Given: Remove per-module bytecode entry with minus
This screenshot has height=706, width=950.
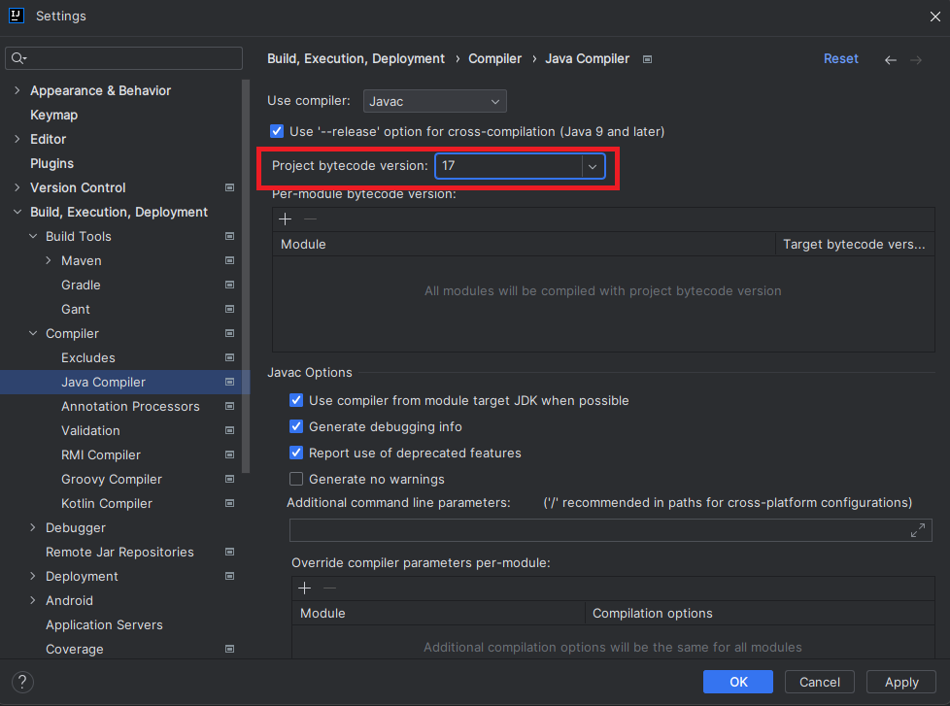Looking at the screenshot, I should 310,219.
